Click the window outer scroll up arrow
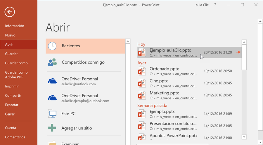The image size is (263, 145). [260, 21]
